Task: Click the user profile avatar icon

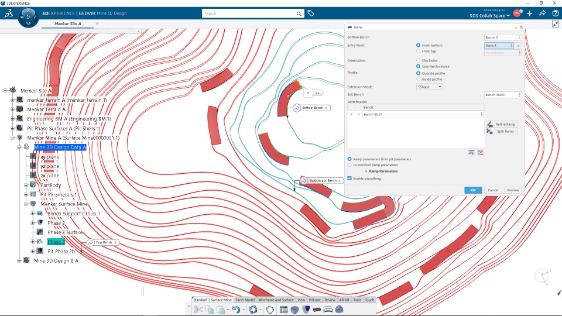Action: 517,13
